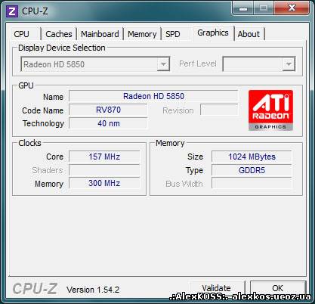Click the Memory Size field showing 1024 MBytes
The height and width of the screenshot is (304, 315).
coord(252,157)
